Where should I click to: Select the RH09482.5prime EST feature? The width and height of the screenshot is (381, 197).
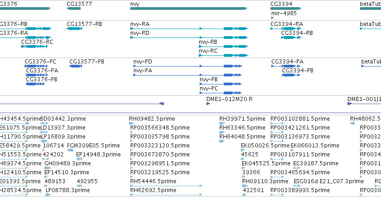click(x=132, y=123)
